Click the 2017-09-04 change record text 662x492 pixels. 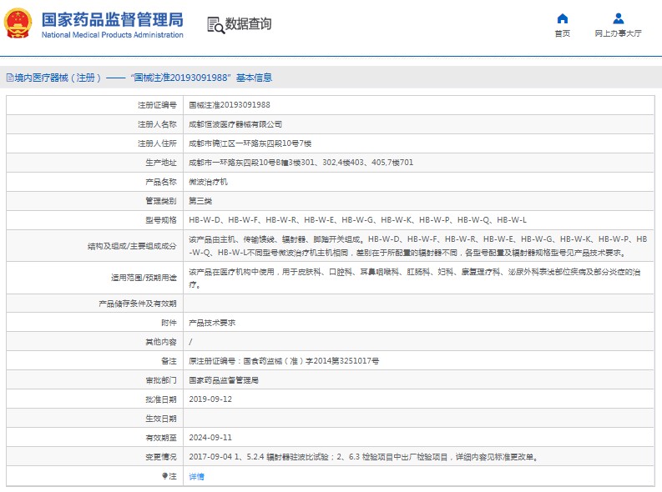[364, 457]
